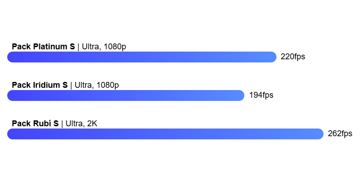Click 1080p in the Iridium S row
Screen dimensions: 362x181
click(108, 86)
